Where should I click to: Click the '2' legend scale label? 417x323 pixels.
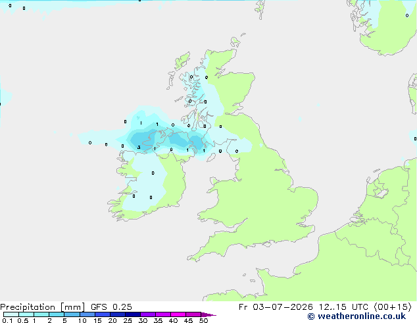tap(49, 320)
